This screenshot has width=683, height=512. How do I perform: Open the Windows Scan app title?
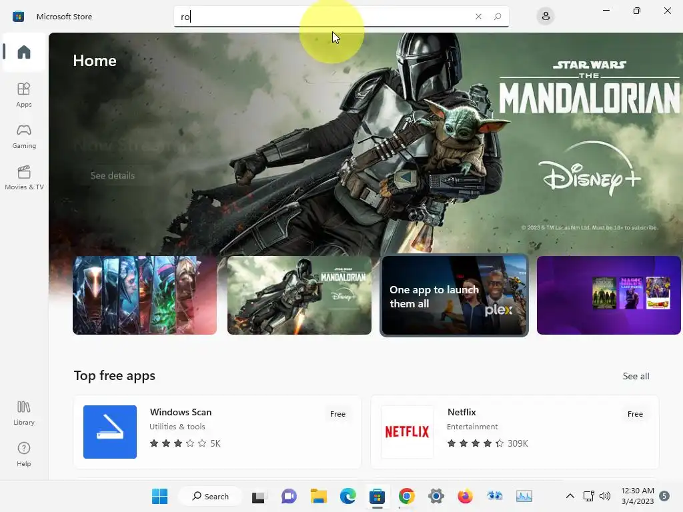181,412
